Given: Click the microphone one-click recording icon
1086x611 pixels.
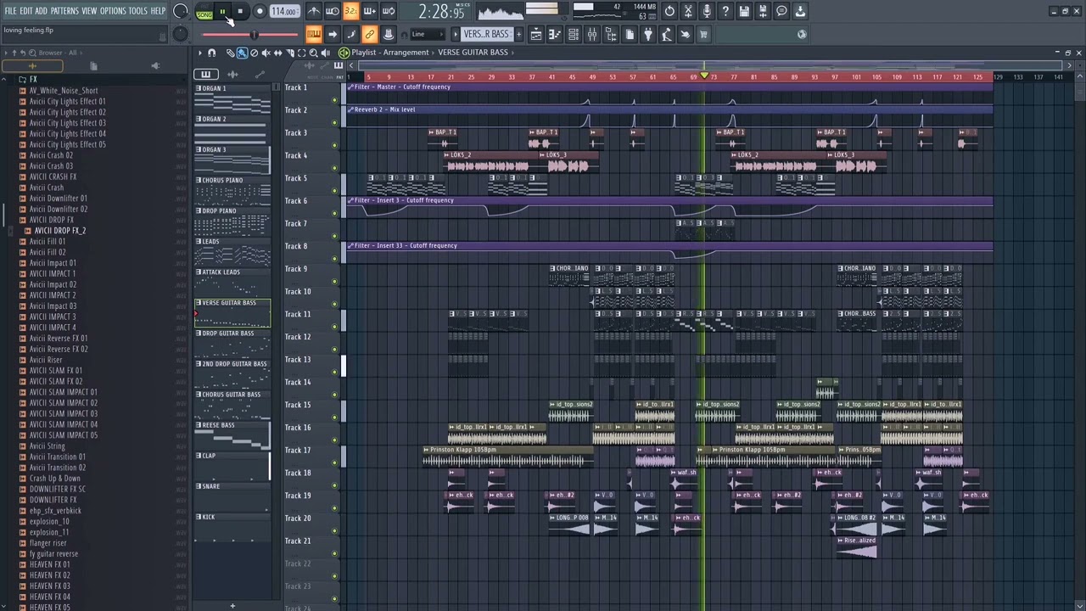Looking at the screenshot, I should click(x=707, y=11).
